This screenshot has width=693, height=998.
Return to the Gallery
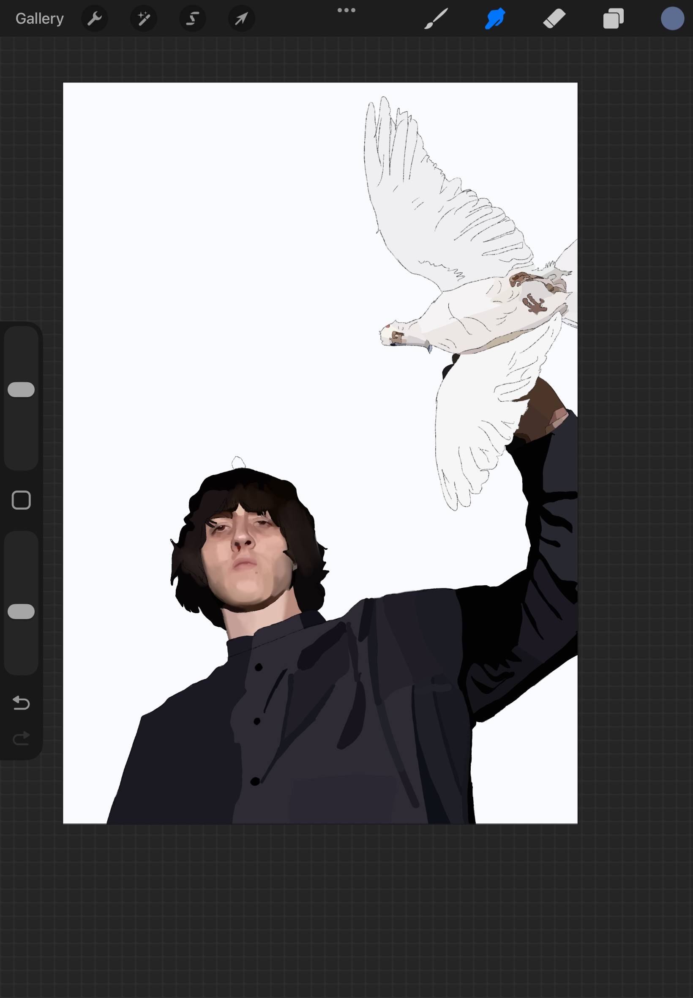pyautogui.click(x=40, y=19)
